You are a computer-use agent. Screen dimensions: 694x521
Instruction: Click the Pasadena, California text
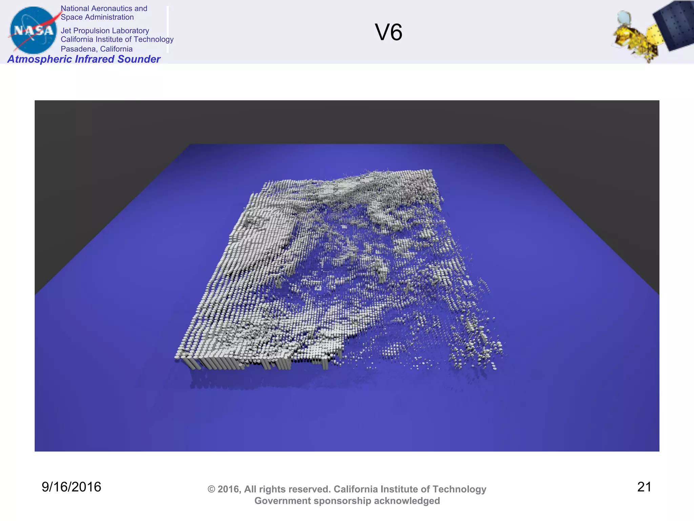[97, 49]
